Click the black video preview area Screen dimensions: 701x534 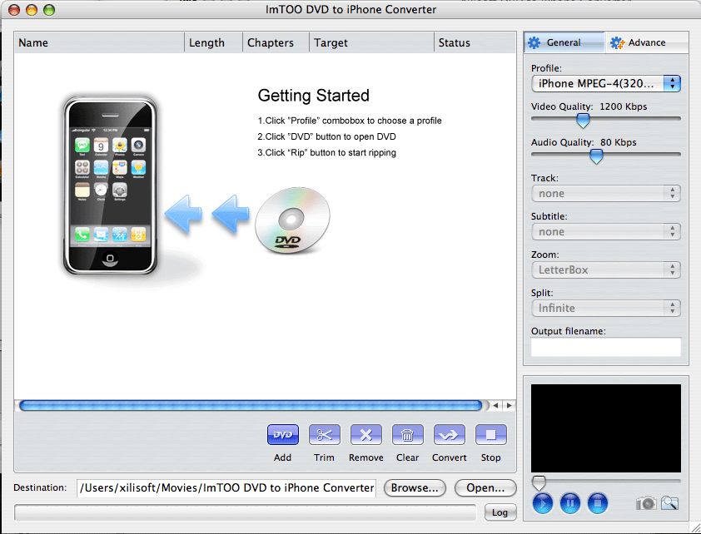[606, 428]
